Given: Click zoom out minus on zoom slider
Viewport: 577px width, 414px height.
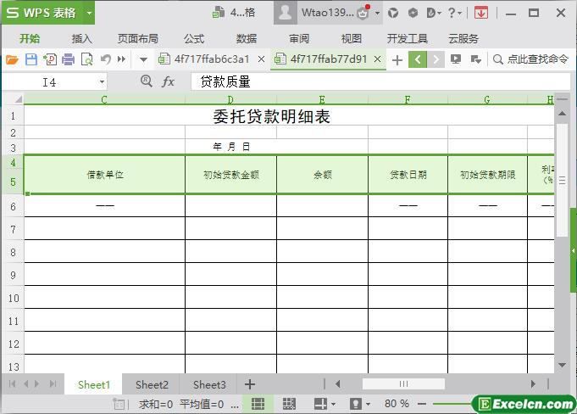Looking at the screenshot, I should [423, 404].
